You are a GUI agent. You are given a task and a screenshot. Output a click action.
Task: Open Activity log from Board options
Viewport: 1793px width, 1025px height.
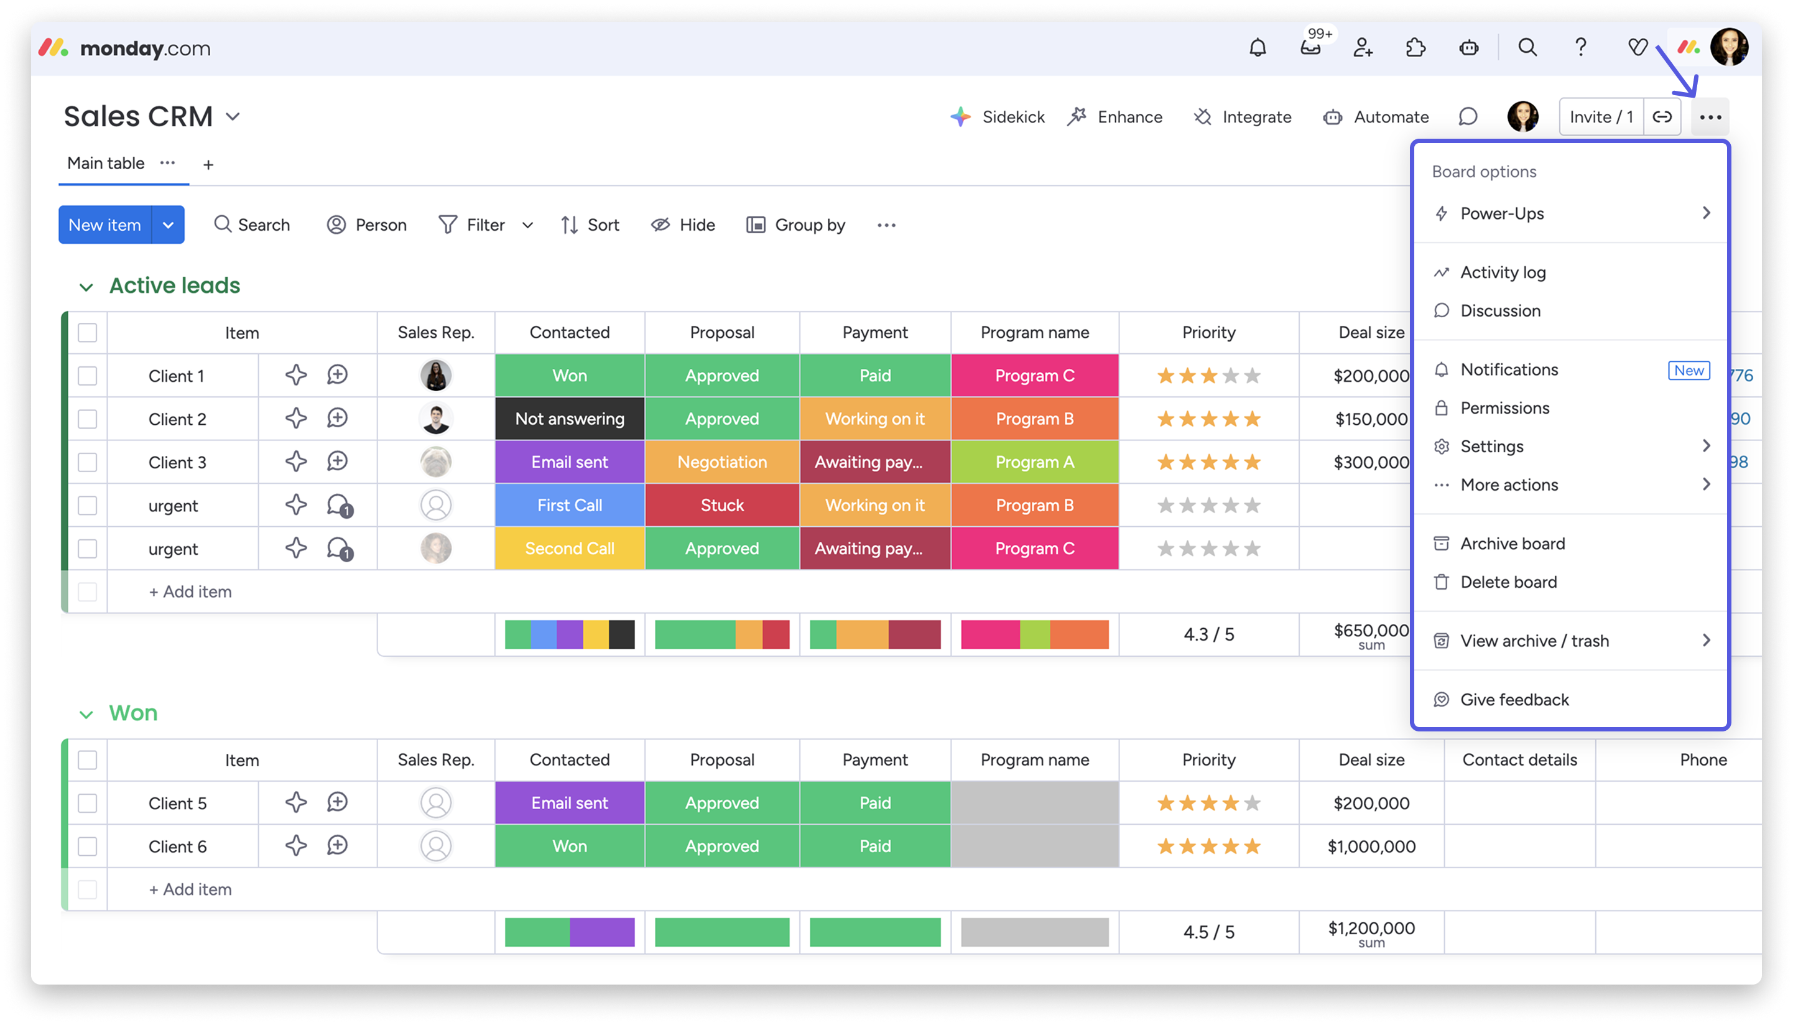[x=1503, y=272]
